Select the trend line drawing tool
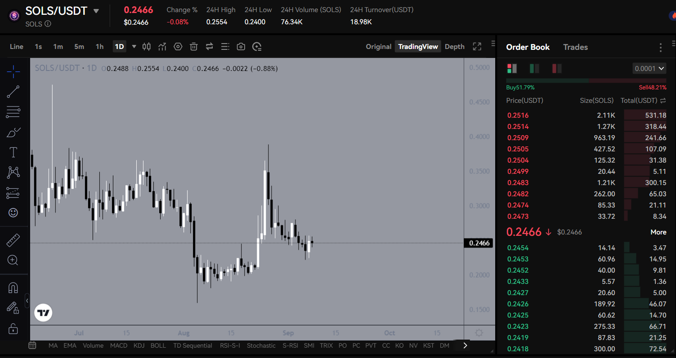Viewport: 676px width, 358px height. point(13,91)
